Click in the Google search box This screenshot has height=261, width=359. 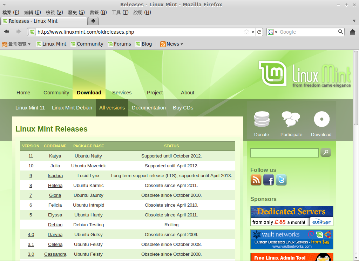point(308,32)
